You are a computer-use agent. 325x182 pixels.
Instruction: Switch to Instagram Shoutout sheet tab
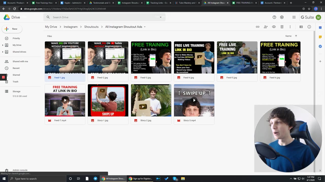[x=130, y=3]
